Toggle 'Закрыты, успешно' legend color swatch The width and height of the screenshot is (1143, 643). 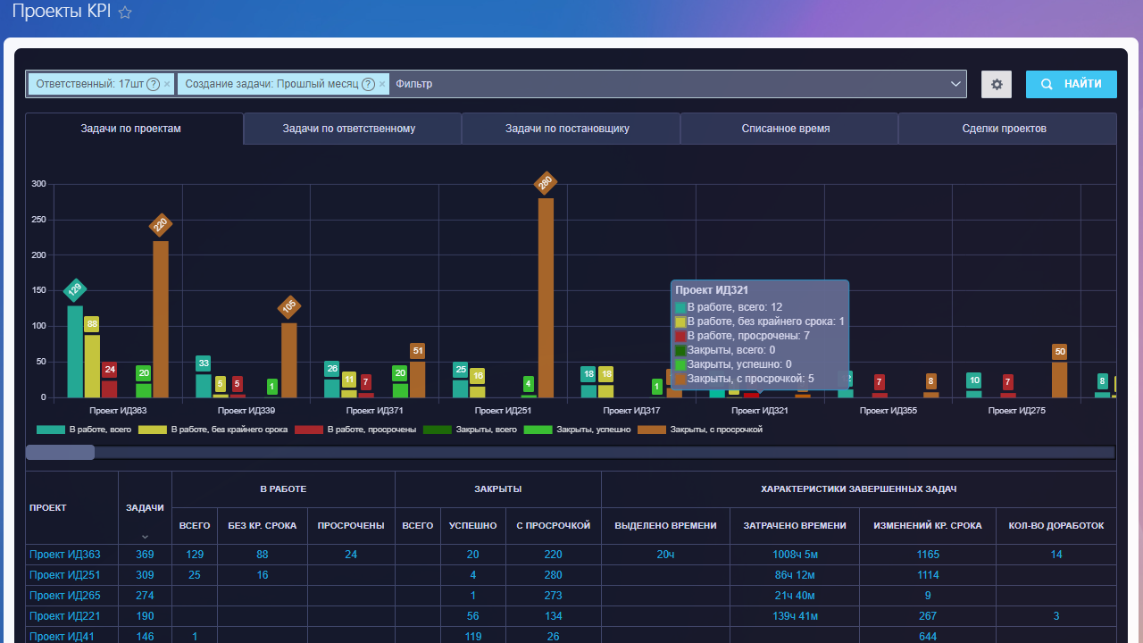pos(538,430)
